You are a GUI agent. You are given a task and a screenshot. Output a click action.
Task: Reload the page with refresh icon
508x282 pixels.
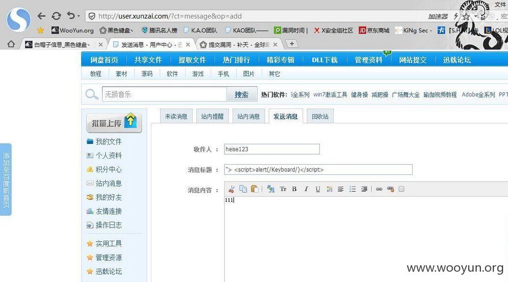pos(57,16)
